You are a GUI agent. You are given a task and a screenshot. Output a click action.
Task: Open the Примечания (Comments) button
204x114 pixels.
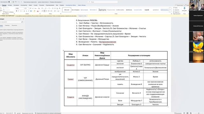click(x=179, y=5)
